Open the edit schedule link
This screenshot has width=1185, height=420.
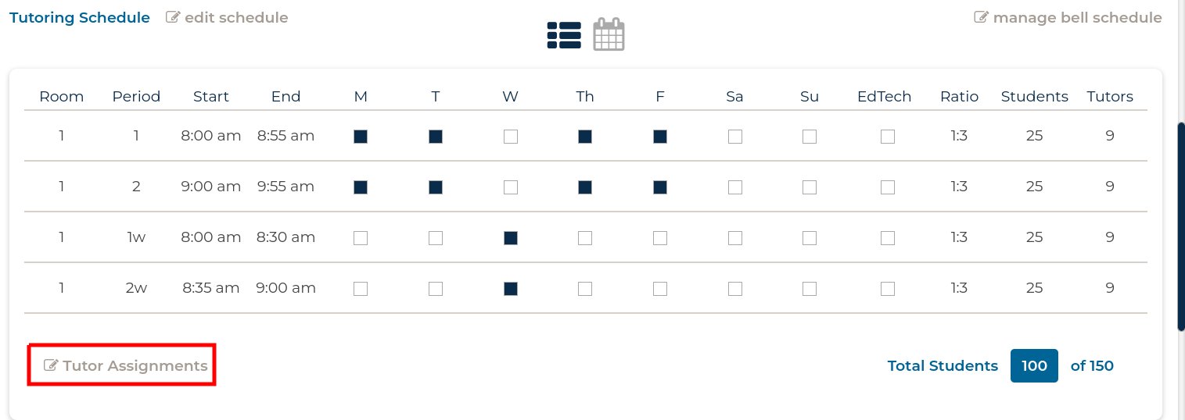point(227,17)
